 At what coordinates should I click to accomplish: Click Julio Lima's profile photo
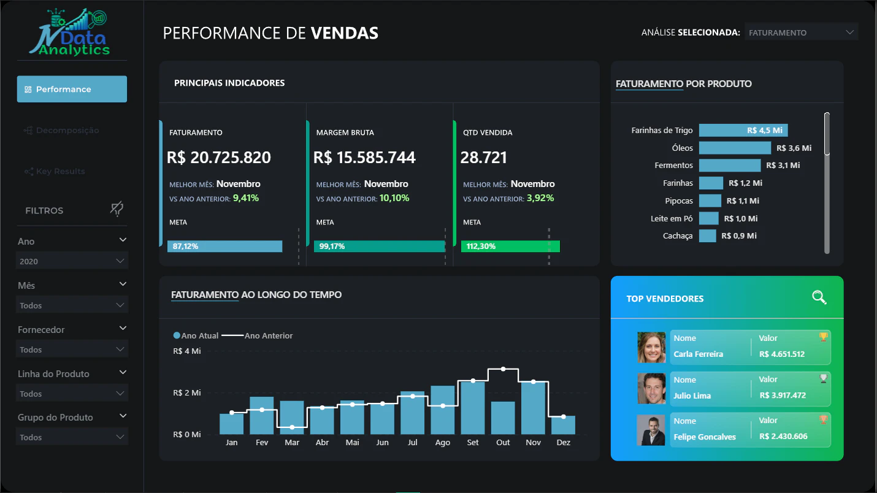click(651, 389)
